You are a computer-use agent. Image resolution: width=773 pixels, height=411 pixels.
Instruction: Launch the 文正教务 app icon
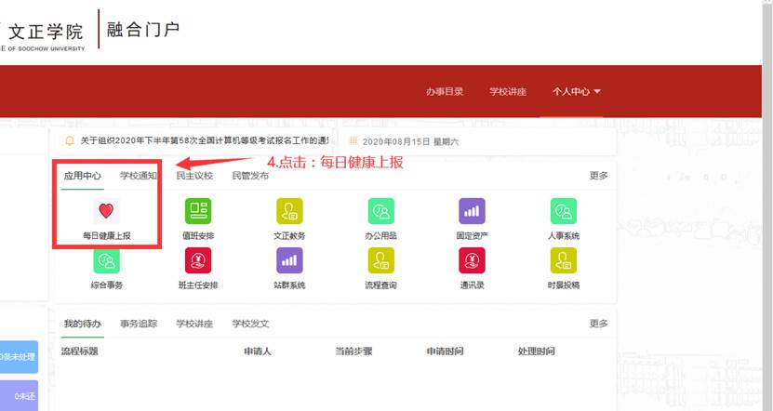(289, 211)
